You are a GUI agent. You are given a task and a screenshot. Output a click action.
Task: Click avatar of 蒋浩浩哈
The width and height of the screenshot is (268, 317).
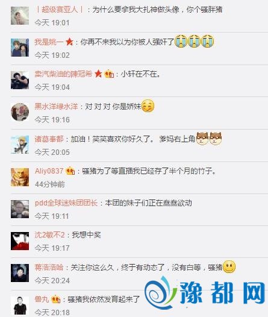(x=20, y=273)
